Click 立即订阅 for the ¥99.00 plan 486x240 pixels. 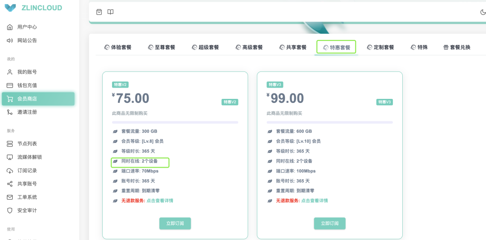tap(329, 223)
